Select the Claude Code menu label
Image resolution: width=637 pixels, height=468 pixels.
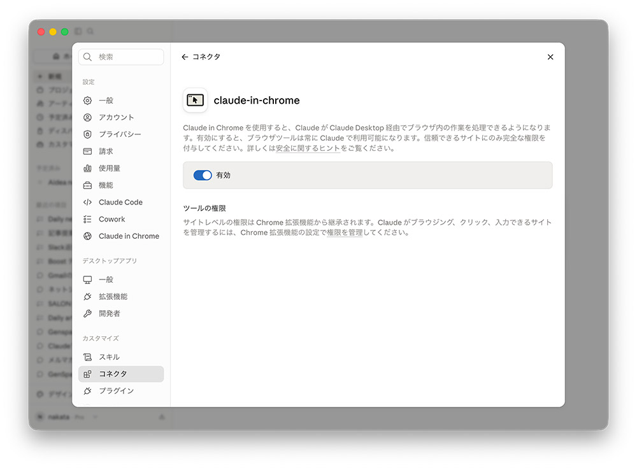pyautogui.click(x=120, y=202)
